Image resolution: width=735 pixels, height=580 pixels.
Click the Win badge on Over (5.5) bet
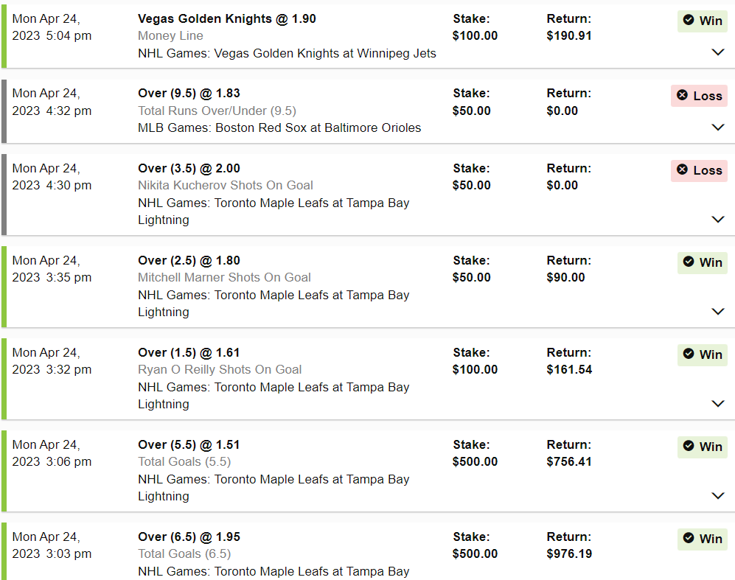702,447
